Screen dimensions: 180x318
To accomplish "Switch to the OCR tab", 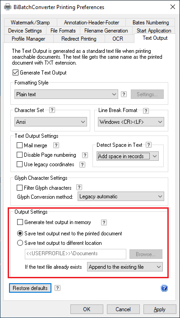I will [x=118, y=39].
